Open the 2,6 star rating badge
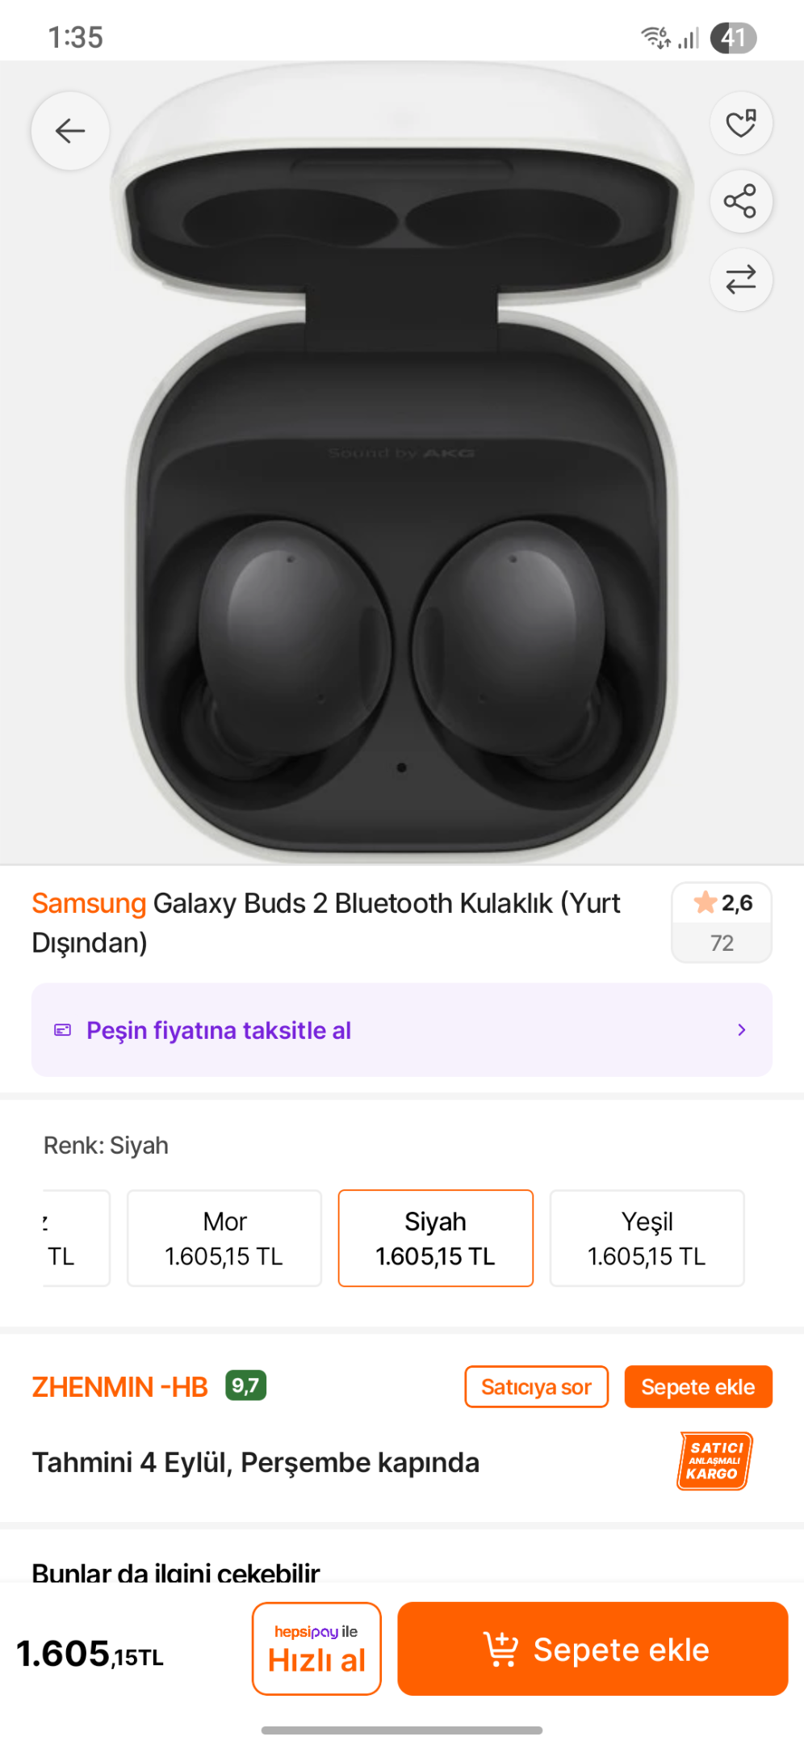This screenshot has width=804, height=1745. coord(722,922)
